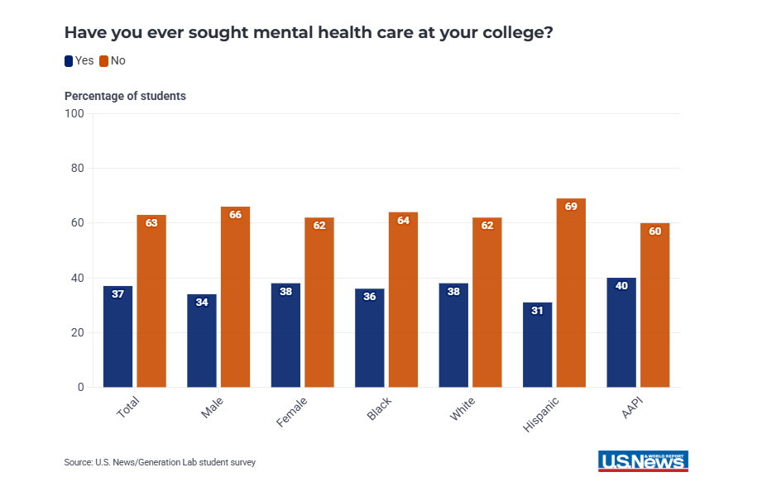
Task: Click the chart title heading
Action: 309,34
